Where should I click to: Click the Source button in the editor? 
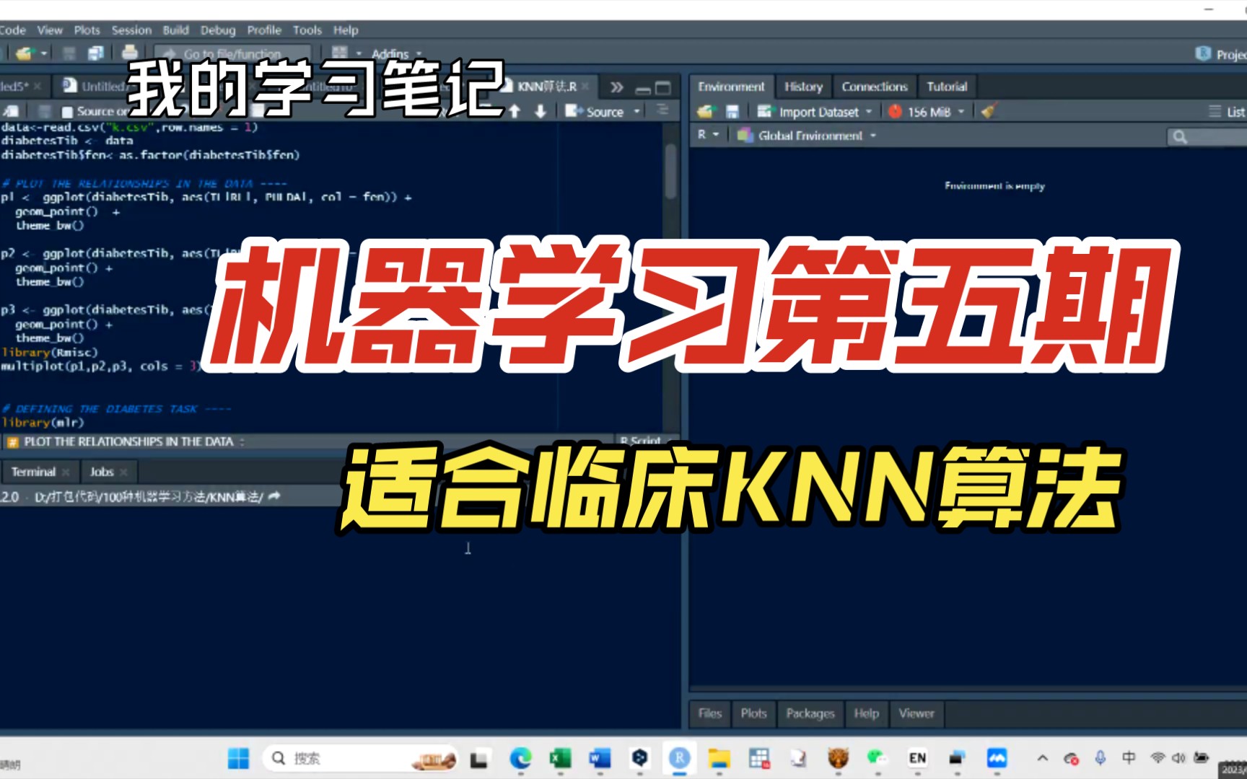(595, 112)
